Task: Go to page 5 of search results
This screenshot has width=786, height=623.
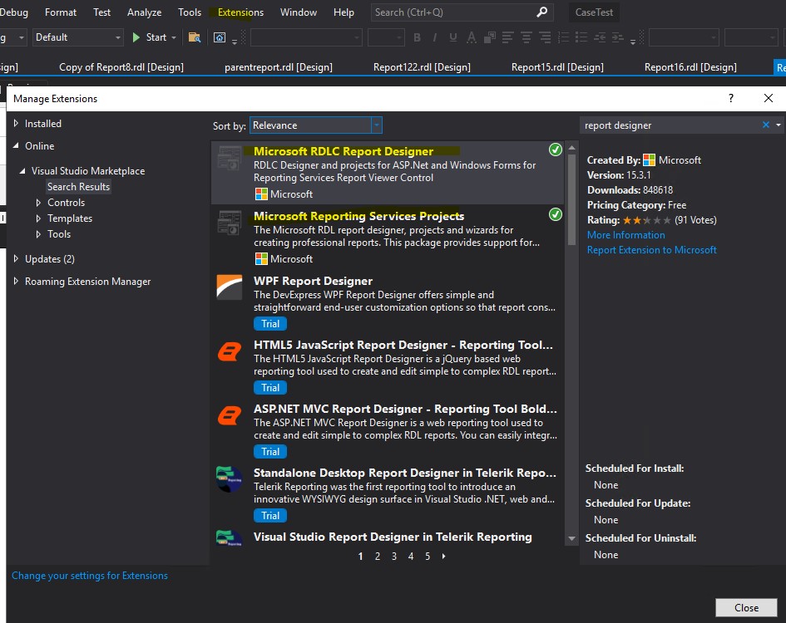Action: pyautogui.click(x=428, y=556)
